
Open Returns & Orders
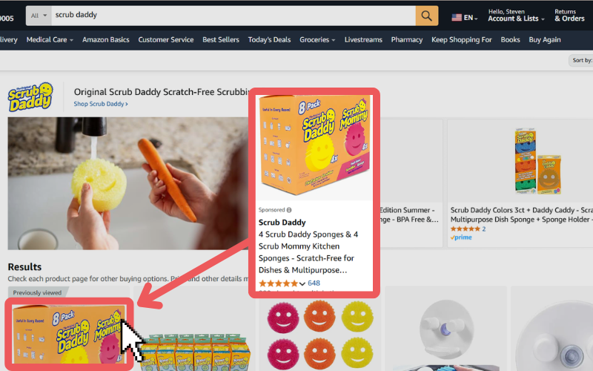569,16
